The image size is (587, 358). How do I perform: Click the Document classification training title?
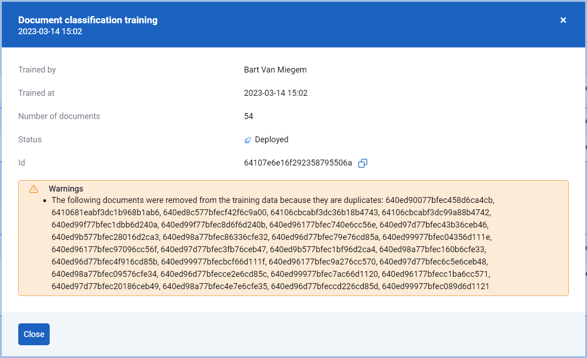point(88,20)
